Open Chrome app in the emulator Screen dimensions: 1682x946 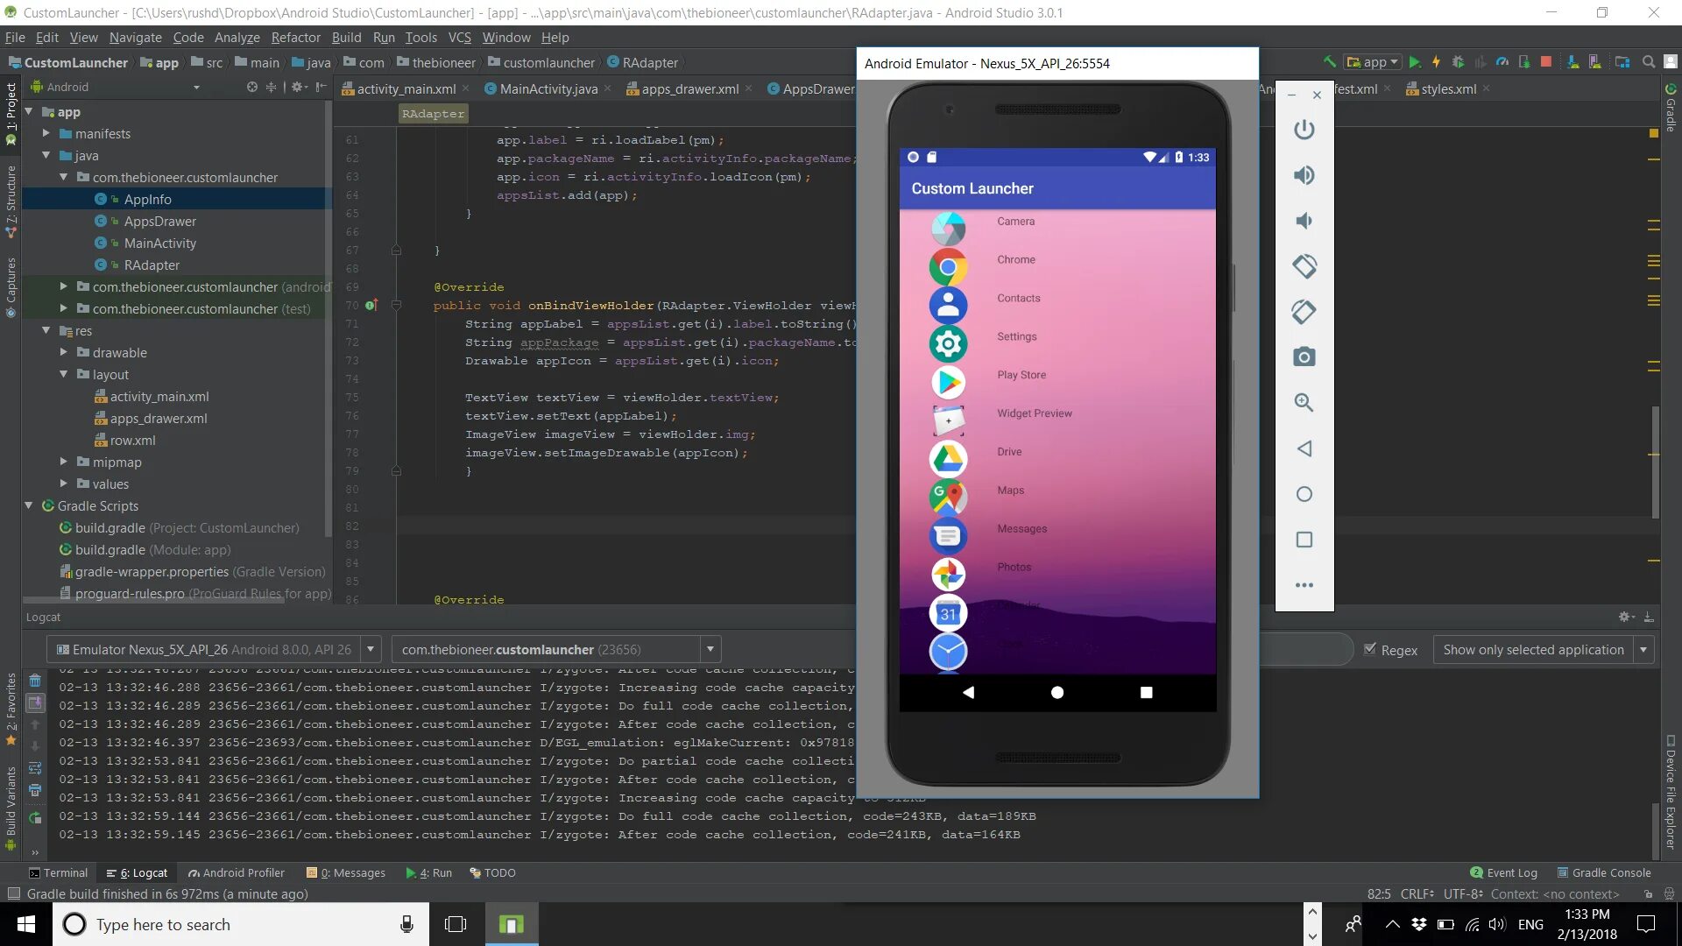pyautogui.click(x=948, y=266)
